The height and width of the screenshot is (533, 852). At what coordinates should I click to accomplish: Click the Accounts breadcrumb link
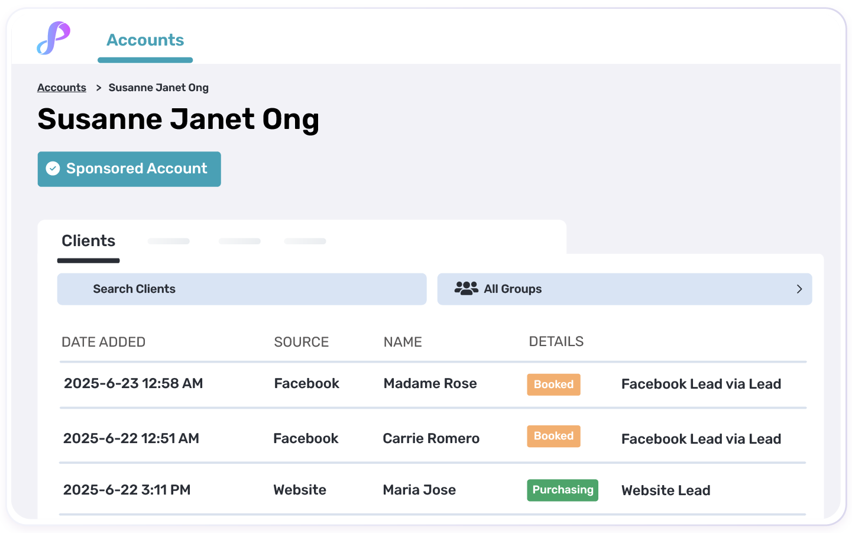click(x=61, y=88)
